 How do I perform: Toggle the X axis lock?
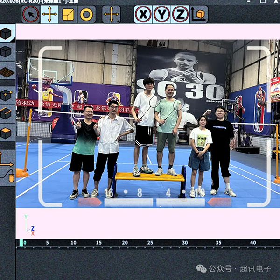(143, 14)
